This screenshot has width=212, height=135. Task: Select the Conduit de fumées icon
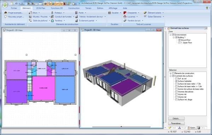click(52, 17)
